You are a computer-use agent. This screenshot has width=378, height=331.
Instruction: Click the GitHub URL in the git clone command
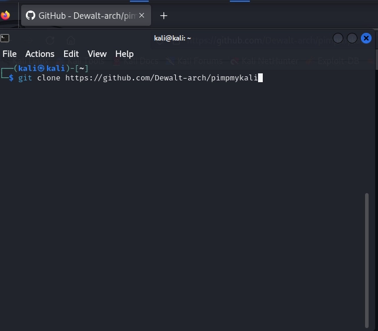(x=162, y=77)
